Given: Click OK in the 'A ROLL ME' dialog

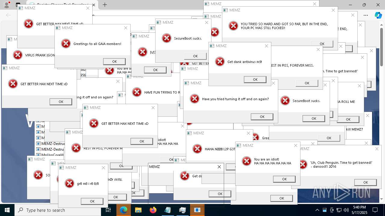Looking at the screenshot, I should click(348, 119).
